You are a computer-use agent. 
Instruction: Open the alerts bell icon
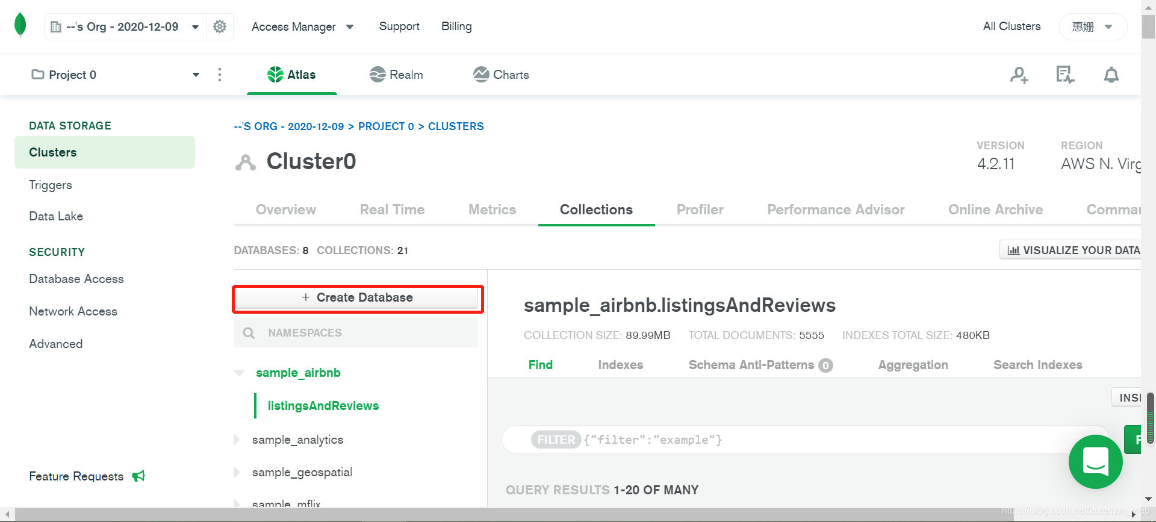point(1111,75)
